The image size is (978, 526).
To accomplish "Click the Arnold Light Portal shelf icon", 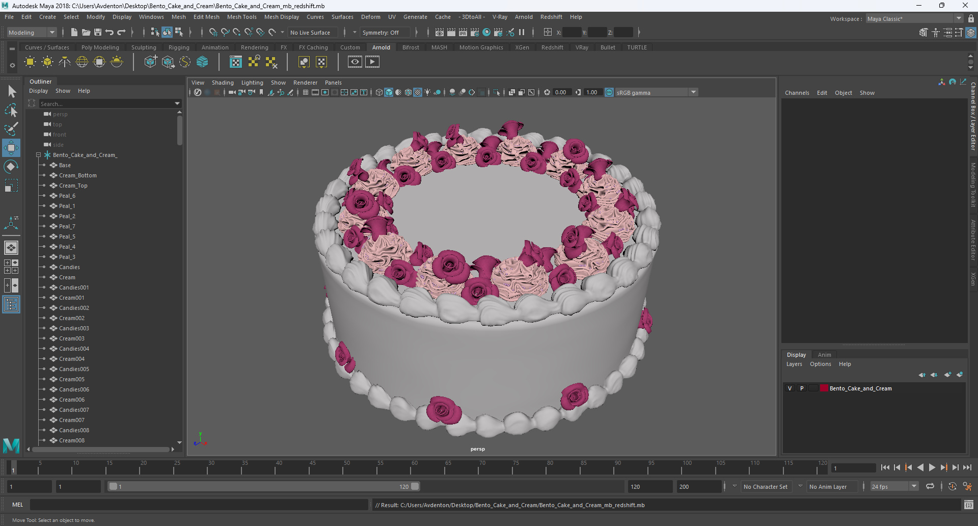I will click(x=99, y=62).
